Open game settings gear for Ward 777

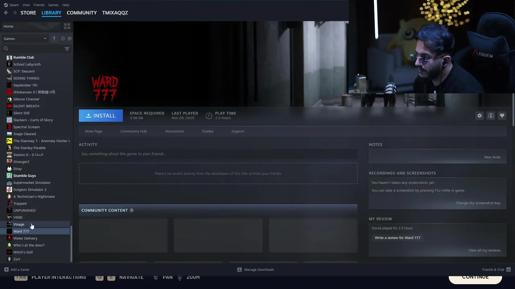click(480, 116)
